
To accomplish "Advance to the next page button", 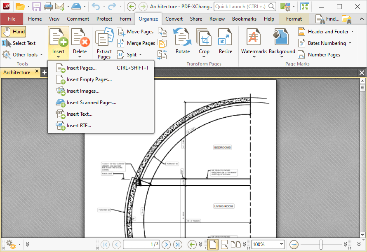I will (166, 245).
